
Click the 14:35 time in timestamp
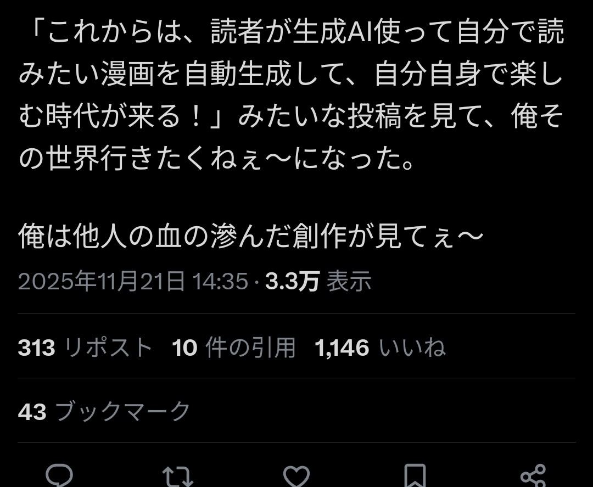(220, 281)
